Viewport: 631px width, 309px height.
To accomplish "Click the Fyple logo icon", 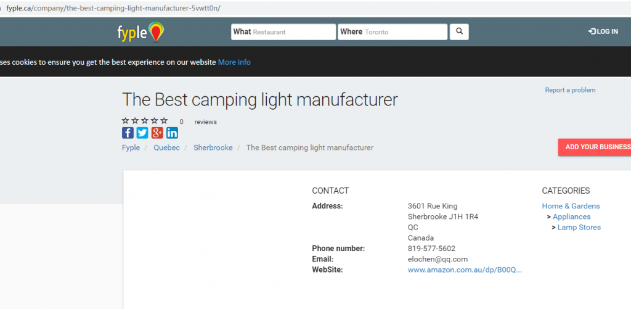I will click(x=141, y=32).
